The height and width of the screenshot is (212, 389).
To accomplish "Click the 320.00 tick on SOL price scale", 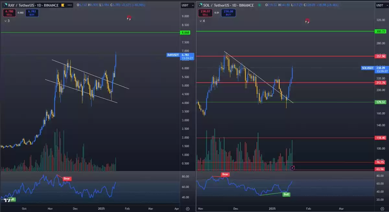I will [x=381, y=19].
